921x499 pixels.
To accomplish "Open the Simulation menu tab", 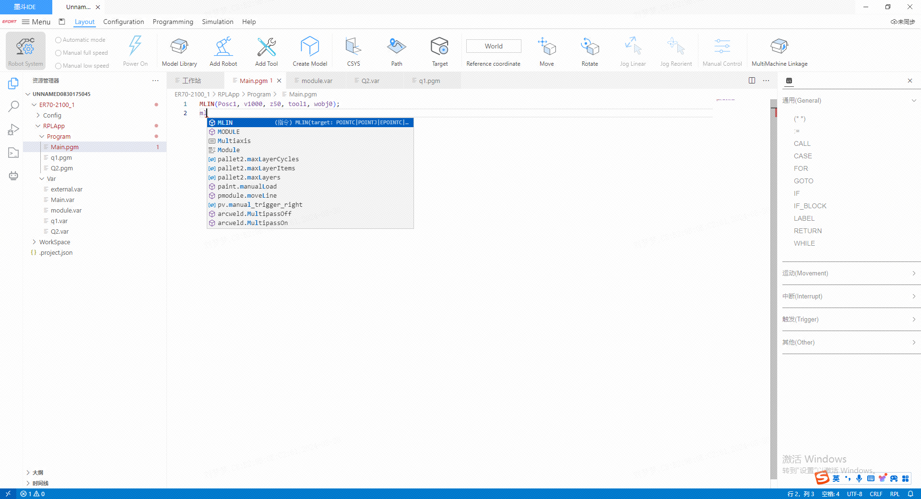I will point(217,22).
